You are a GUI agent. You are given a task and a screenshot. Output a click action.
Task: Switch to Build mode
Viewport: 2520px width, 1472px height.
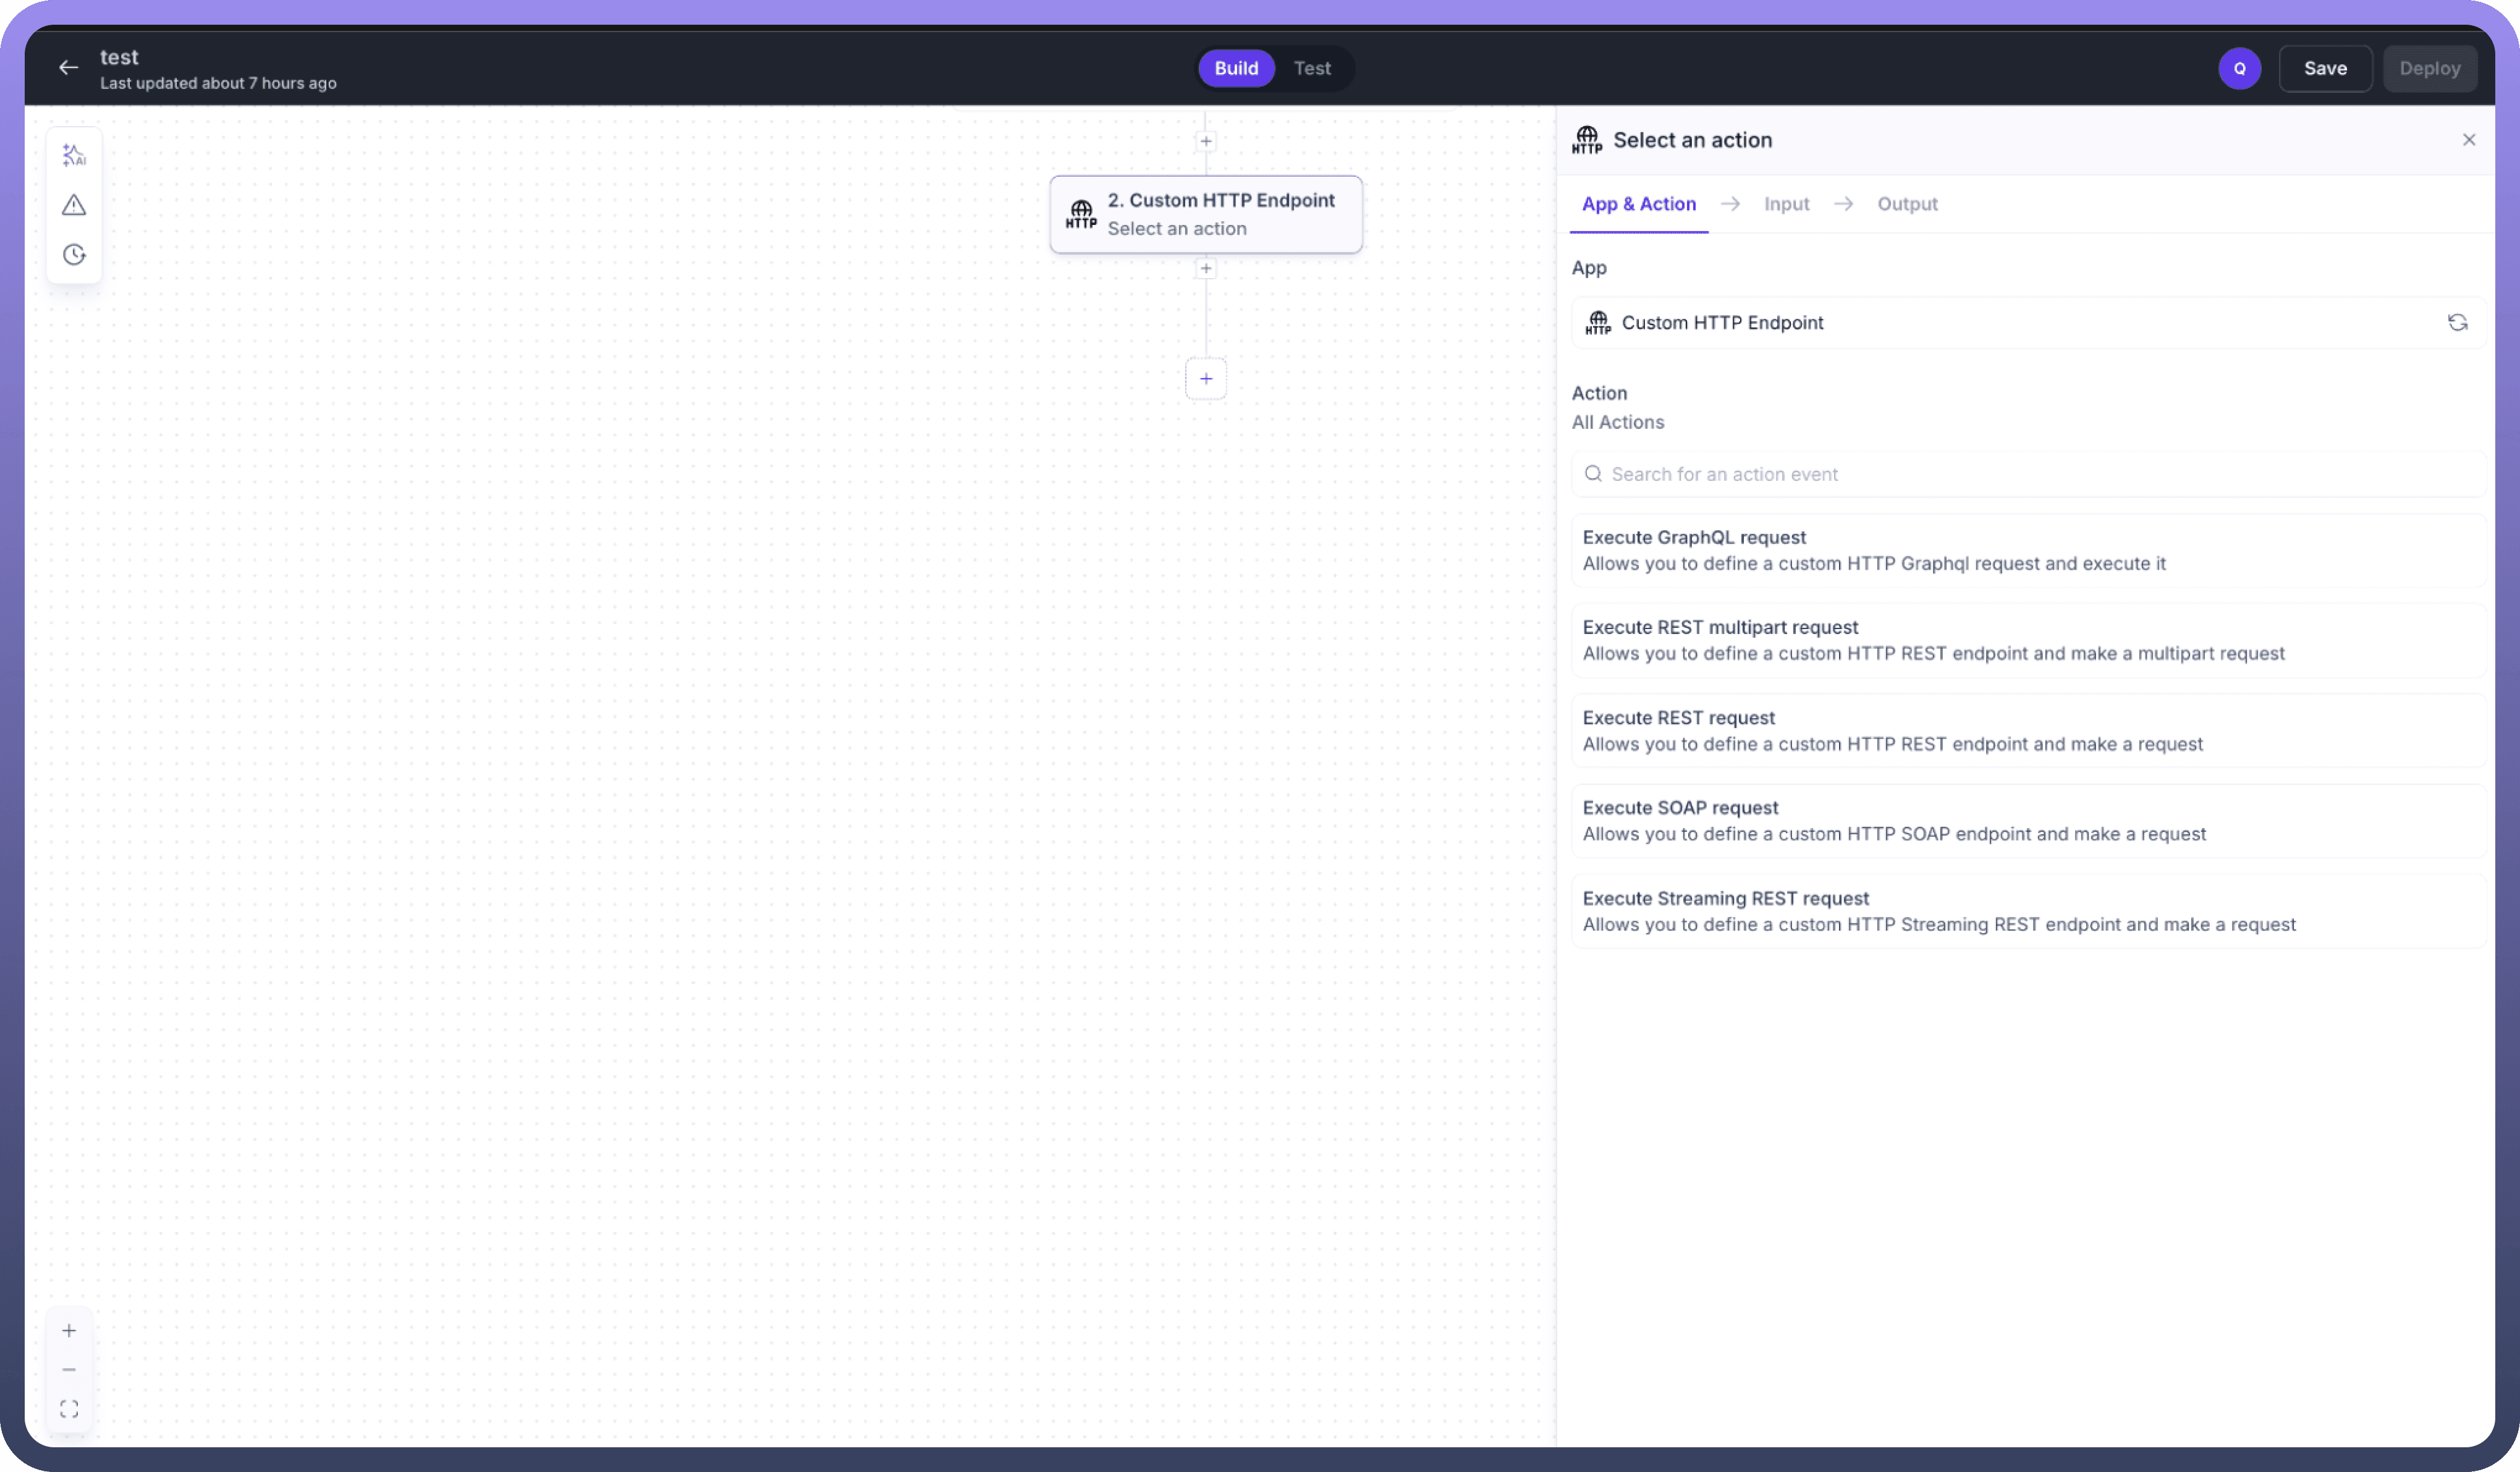1236,68
